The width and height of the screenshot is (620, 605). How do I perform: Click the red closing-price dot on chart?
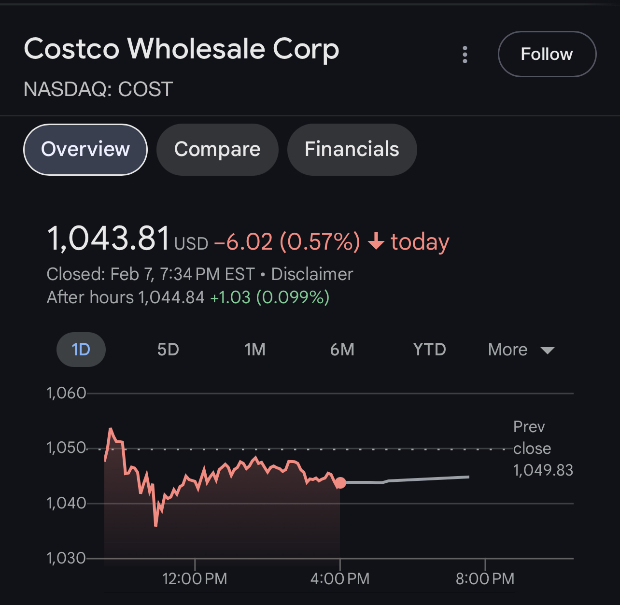[340, 483]
